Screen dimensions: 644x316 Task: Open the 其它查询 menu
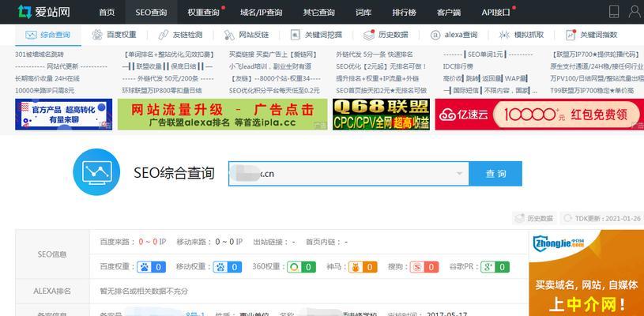coord(319,13)
